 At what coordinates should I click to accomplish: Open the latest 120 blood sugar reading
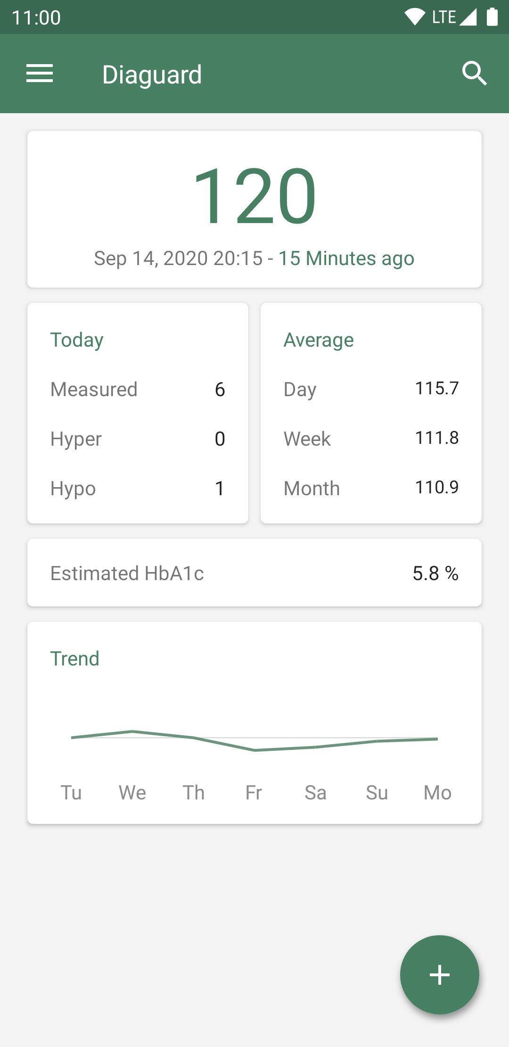254,196
